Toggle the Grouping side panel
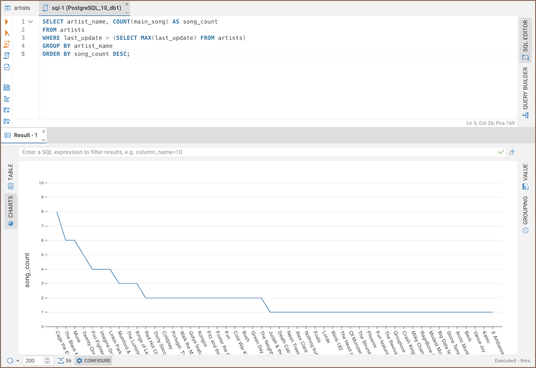 pyautogui.click(x=525, y=214)
